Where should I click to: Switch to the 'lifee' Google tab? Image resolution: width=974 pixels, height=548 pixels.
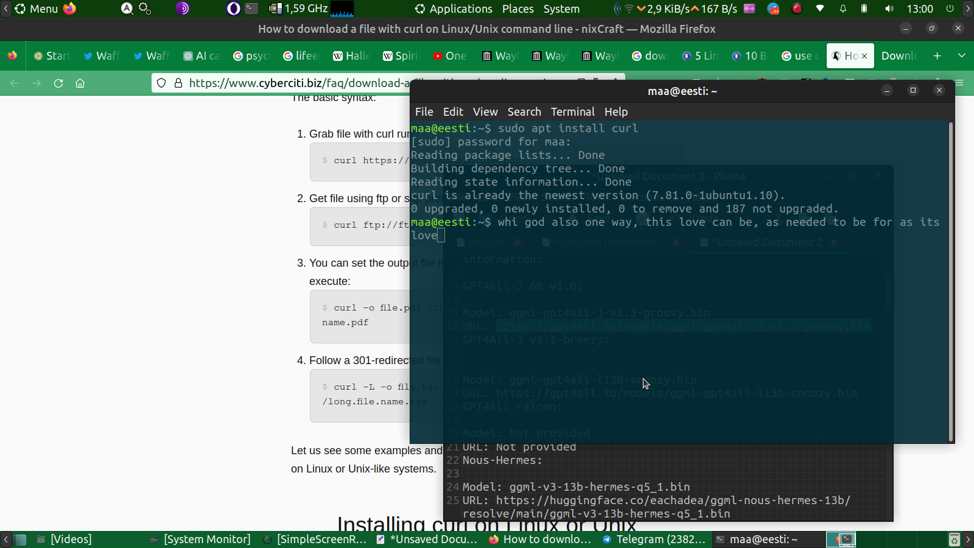tap(301, 55)
